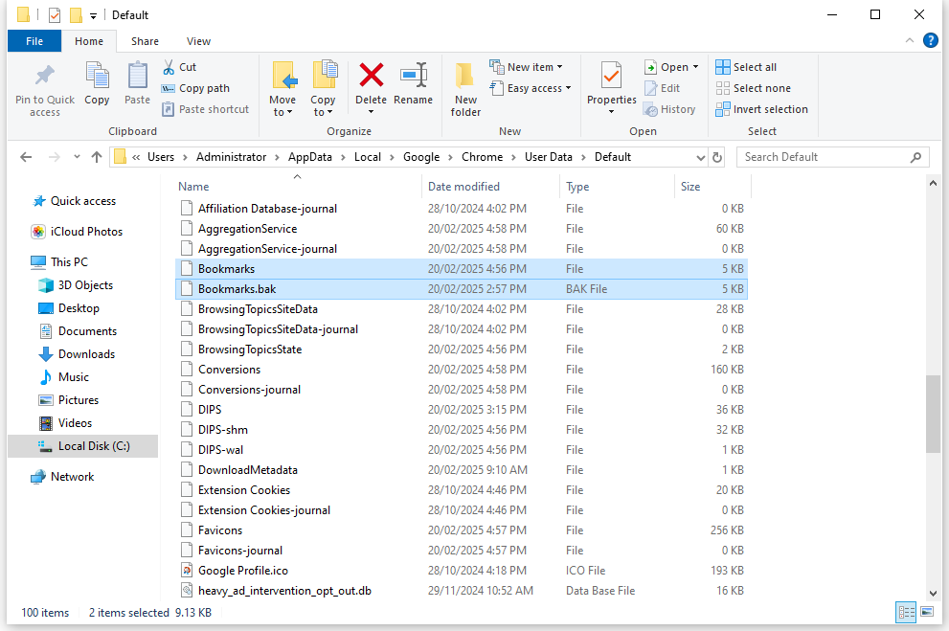The height and width of the screenshot is (631, 949).
Task: Switch to large icons view in status bar
Action: [926, 612]
